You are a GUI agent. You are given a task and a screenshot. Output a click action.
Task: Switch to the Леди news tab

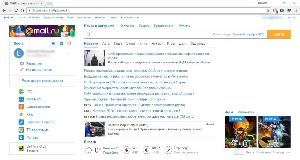coord(118,44)
